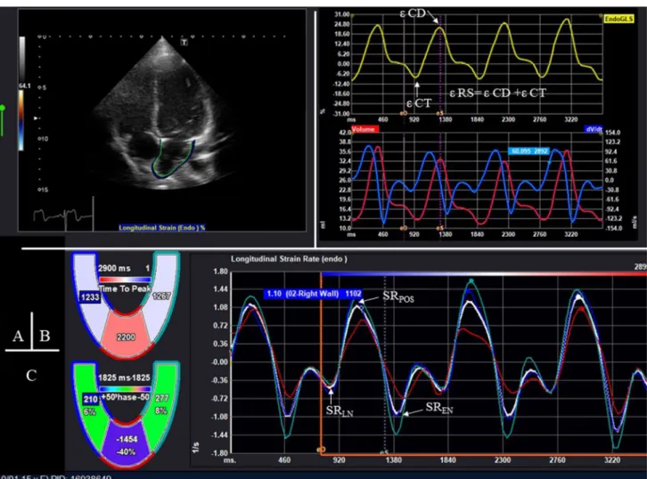647x479 pixels.
Task: Select the -1454 -40% apical phase segment
Action: pos(126,445)
